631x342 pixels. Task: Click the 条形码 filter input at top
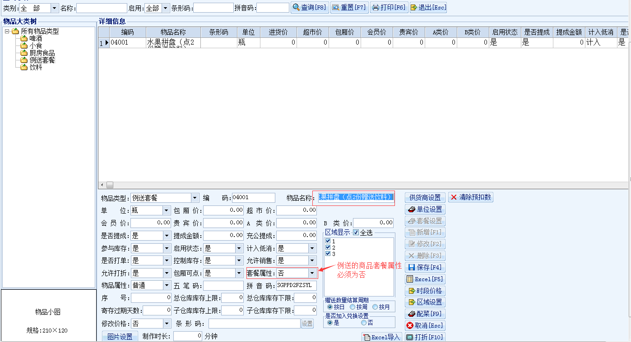213,8
